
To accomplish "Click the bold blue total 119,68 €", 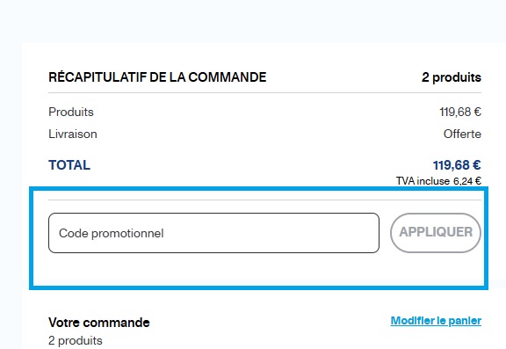I will tap(457, 165).
